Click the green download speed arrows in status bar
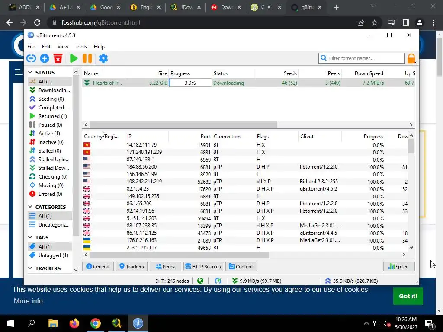Viewport: 443px width, 332px height. 235,281
